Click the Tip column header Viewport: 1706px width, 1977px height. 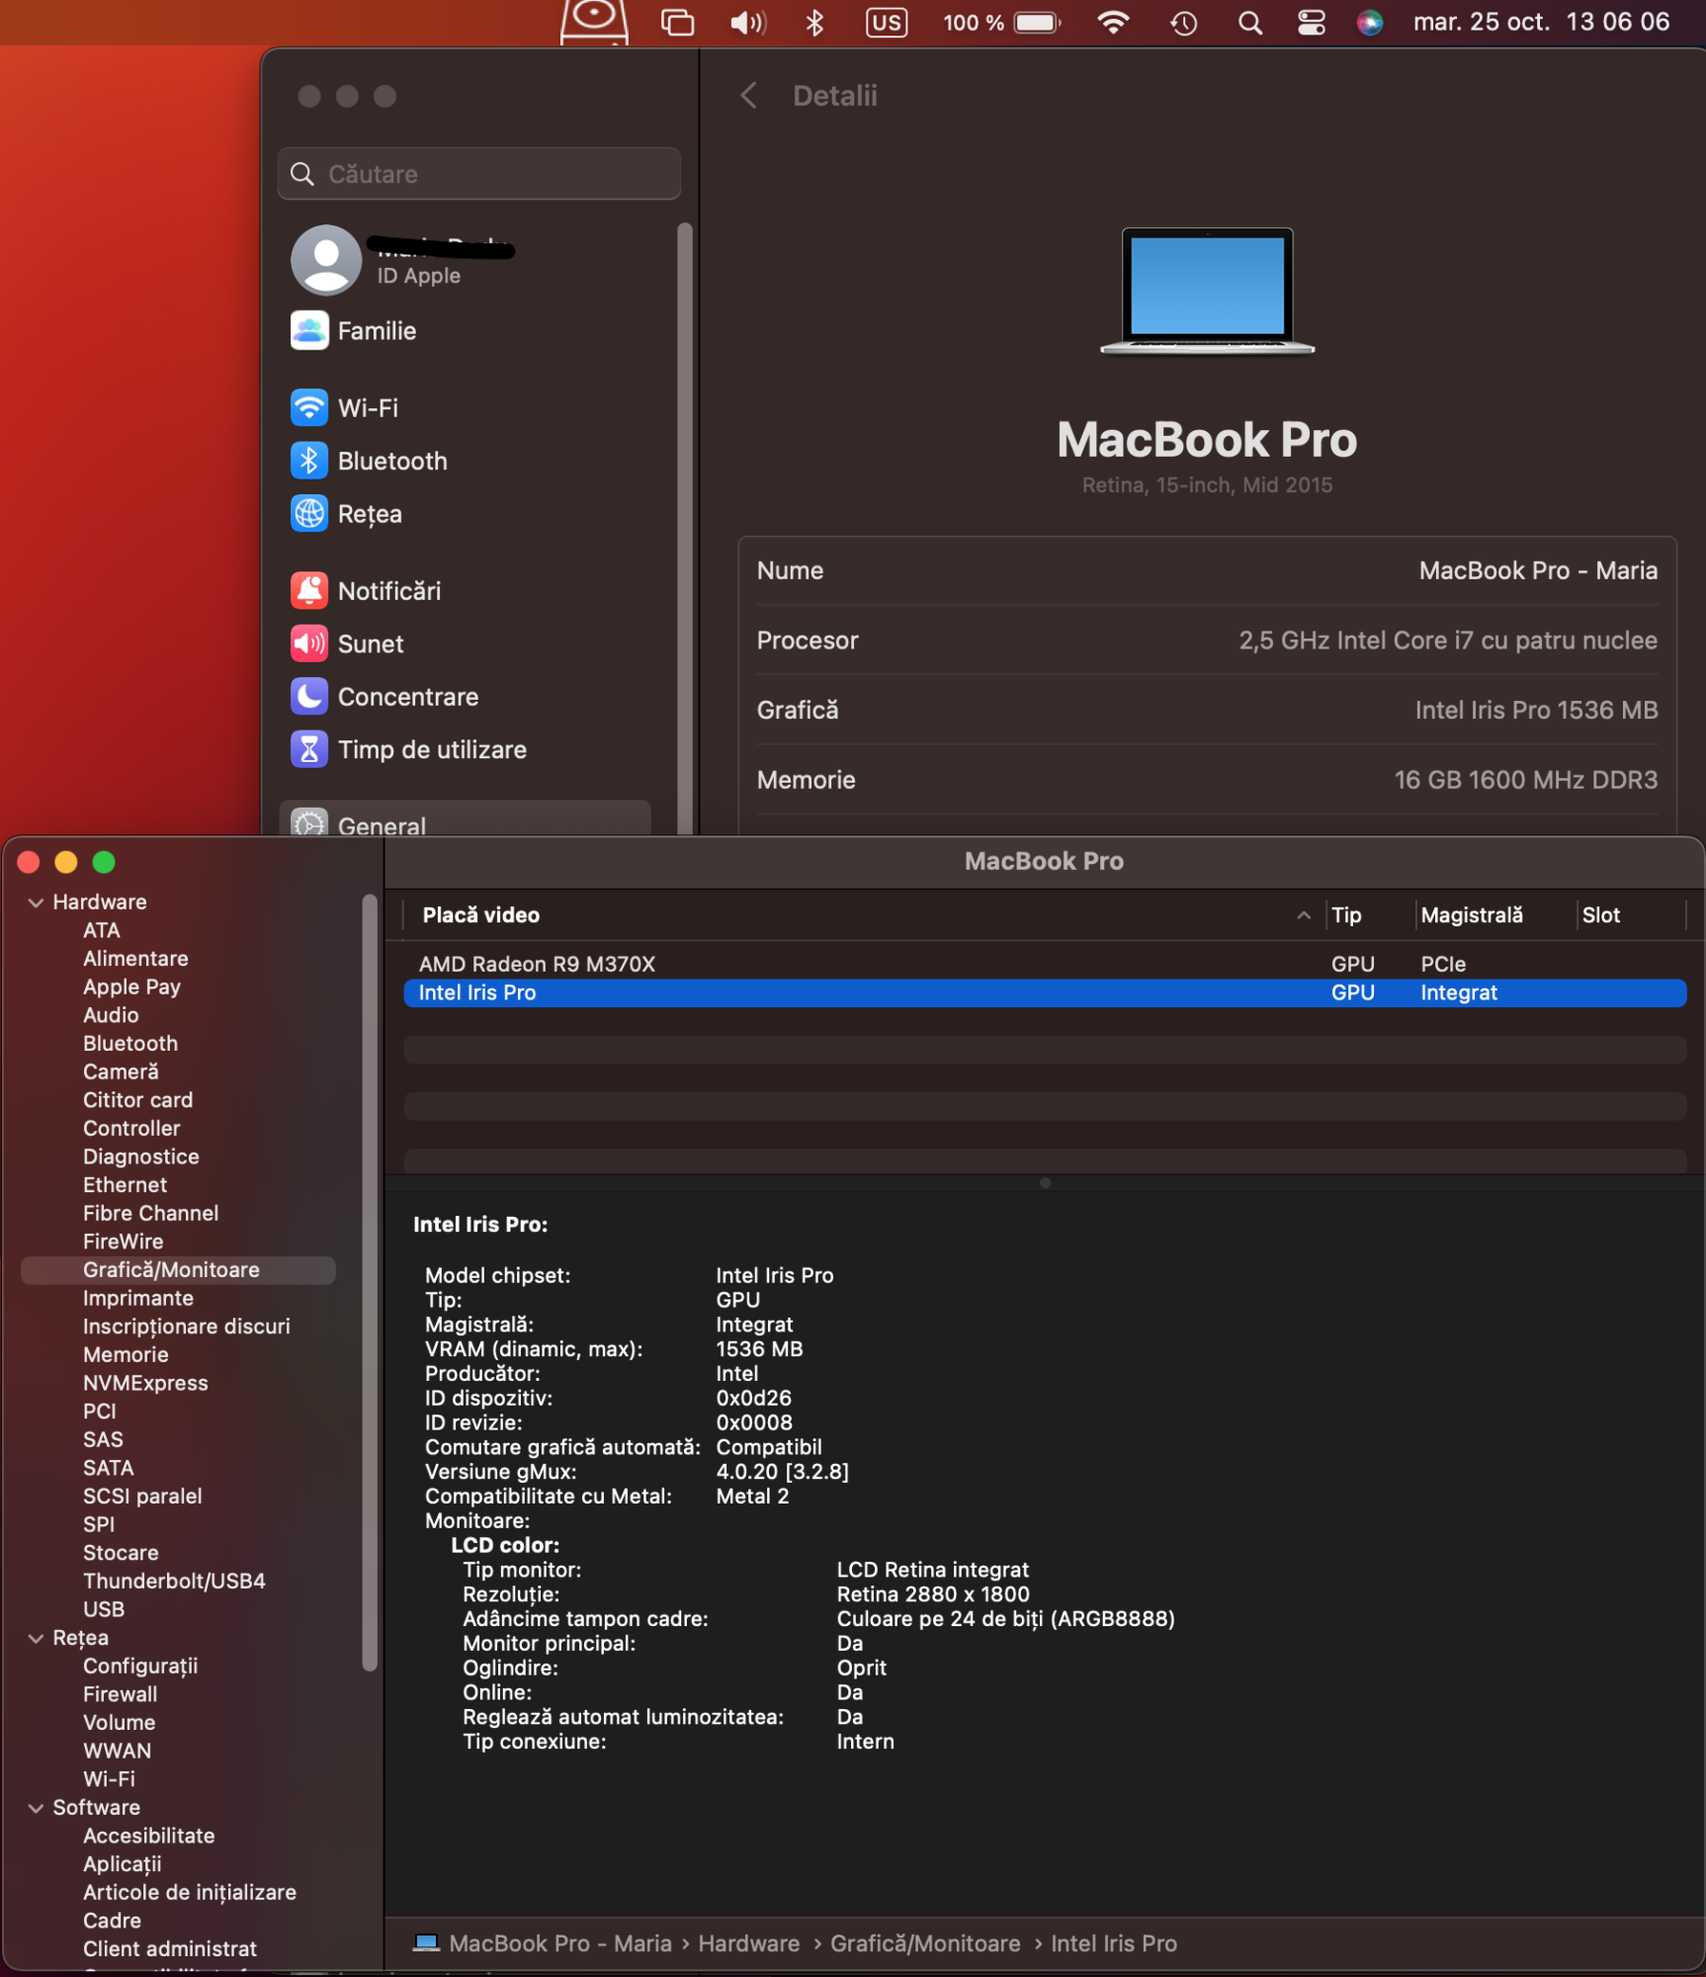coord(1345,914)
